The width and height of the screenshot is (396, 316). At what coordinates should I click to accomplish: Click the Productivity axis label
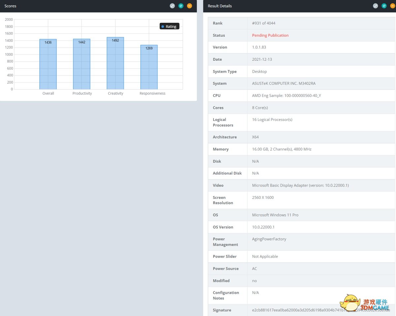(82, 93)
